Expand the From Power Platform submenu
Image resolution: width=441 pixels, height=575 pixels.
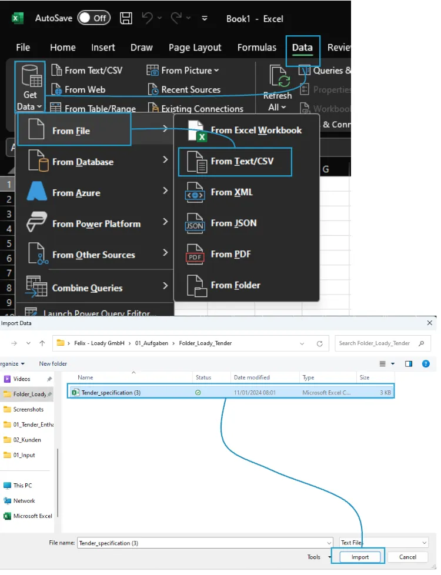pyautogui.click(x=95, y=223)
